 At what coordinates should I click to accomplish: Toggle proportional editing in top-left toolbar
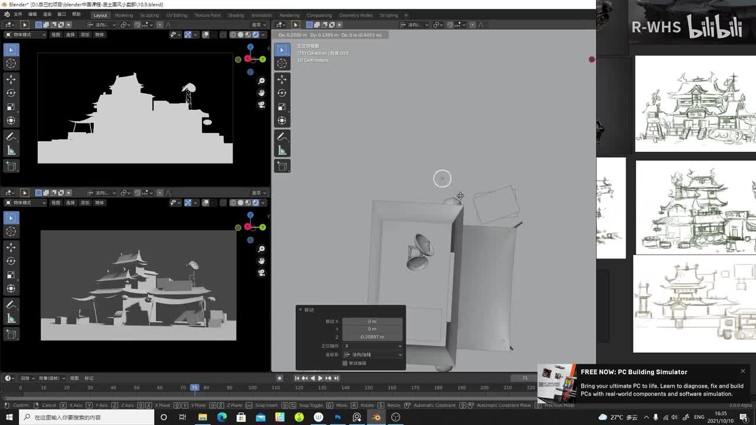coord(160,25)
